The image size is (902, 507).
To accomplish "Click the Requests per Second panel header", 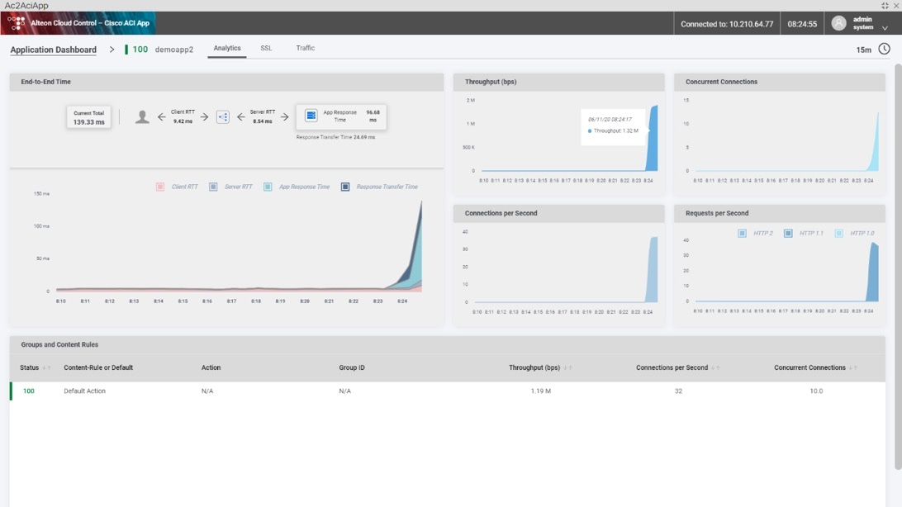I will (780, 213).
